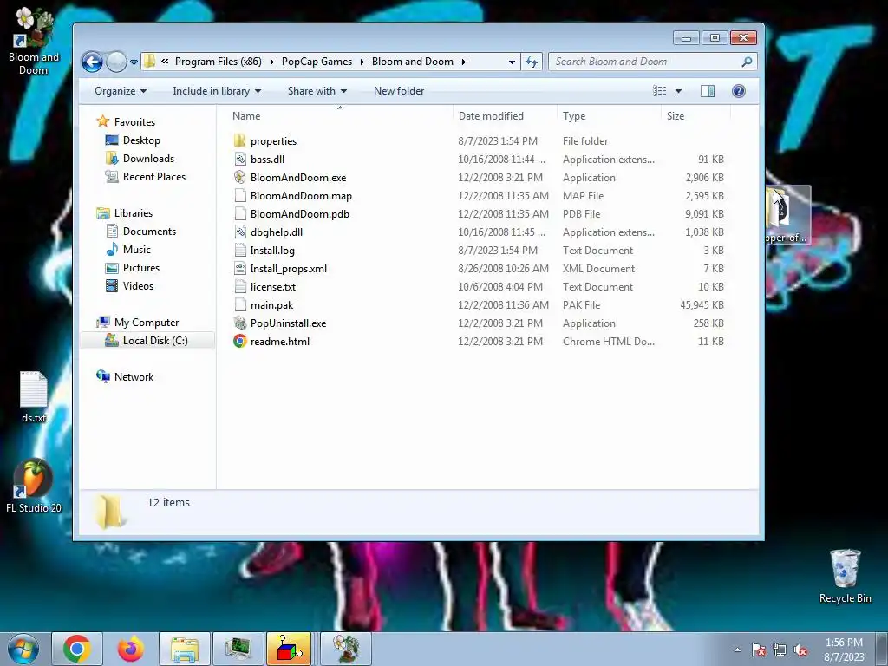This screenshot has width=888, height=666.
Task: Open Downloads in the navigation pane
Action: tap(148, 158)
